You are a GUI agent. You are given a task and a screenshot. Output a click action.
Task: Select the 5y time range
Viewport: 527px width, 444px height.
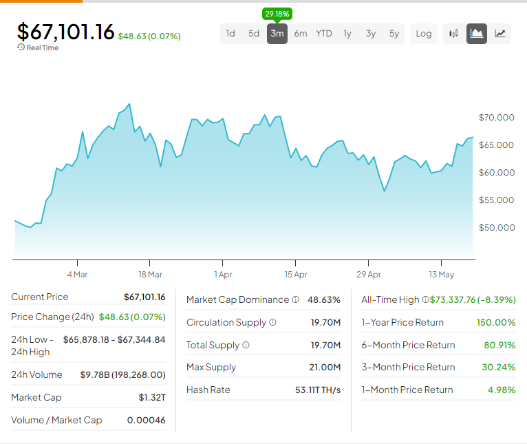[394, 34]
